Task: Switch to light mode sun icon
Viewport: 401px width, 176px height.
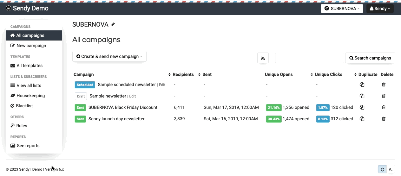Action: pos(382,169)
